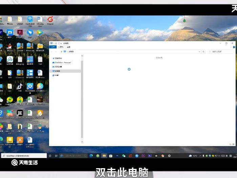The height and width of the screenshot is (178, 237).
Task: Select the 1.txt file on desktop
Action: [40, 61]
